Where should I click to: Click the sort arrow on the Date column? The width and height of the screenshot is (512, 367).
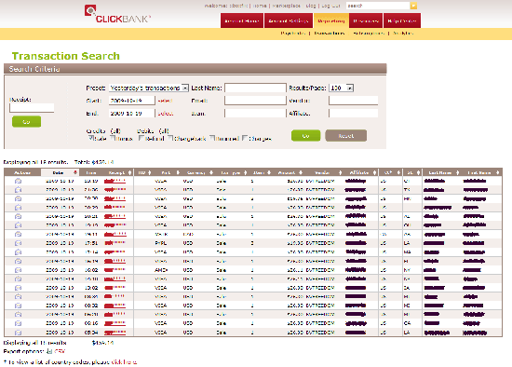point(75,172)
